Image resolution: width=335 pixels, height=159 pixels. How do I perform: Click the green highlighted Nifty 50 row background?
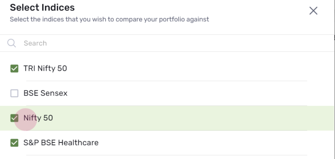[x=192, y=118]
